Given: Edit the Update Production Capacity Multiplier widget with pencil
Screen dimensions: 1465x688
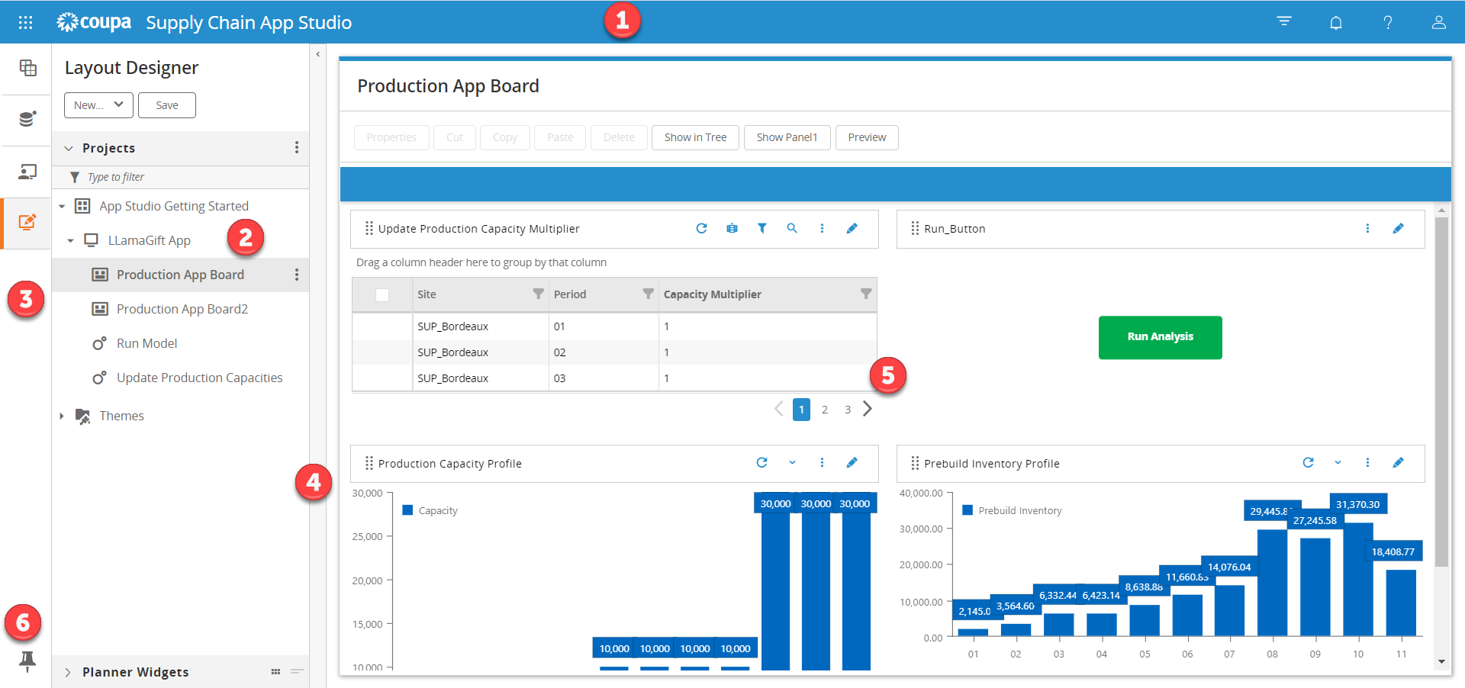Looking at the screenshot, I should tap(852, 228).
